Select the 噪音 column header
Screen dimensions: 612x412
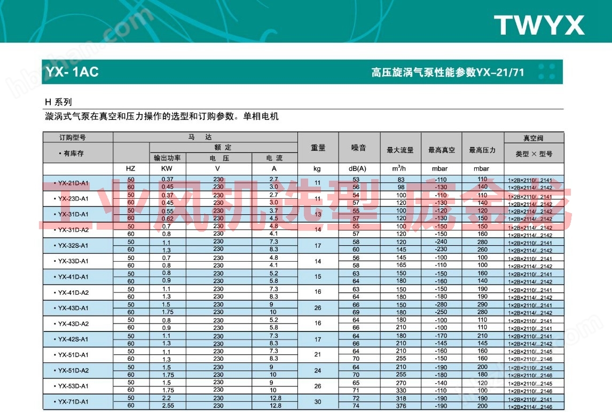click(359, 148)
